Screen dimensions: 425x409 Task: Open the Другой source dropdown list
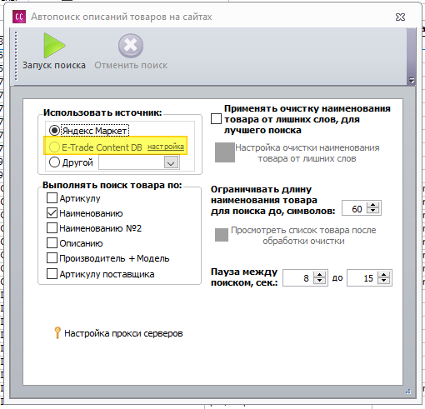pos(171,162)
